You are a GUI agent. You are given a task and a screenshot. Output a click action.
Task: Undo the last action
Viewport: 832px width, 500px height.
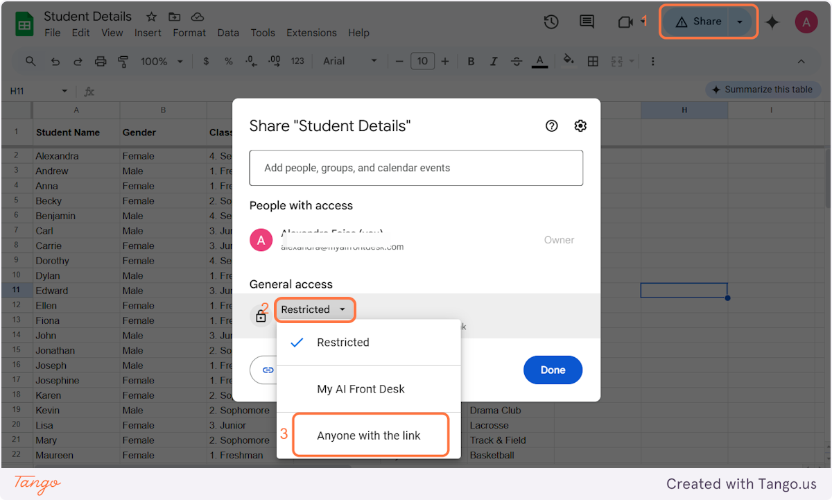[55, 61]
